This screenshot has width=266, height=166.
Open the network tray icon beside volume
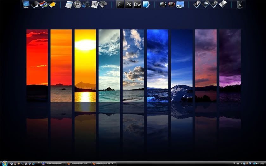255,163
